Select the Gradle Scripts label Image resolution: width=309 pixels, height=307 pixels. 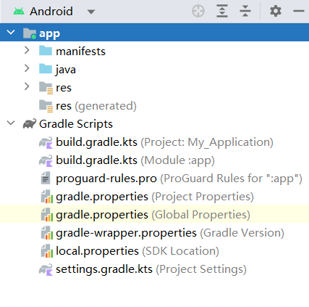tap(76, 124)
